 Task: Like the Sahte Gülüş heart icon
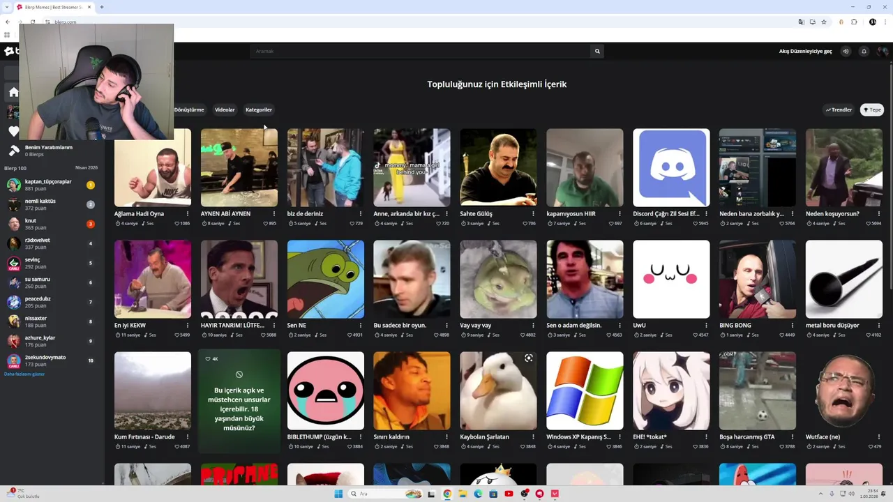[525, 224]
